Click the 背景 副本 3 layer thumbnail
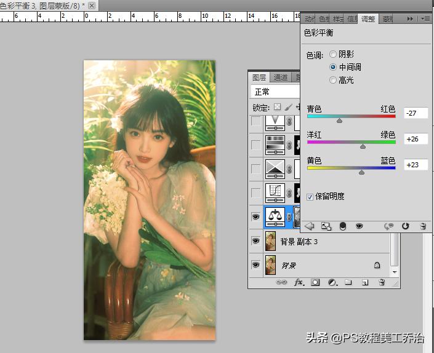The height and width of the screenshot is (353, 434). click(x=270, y=241)
